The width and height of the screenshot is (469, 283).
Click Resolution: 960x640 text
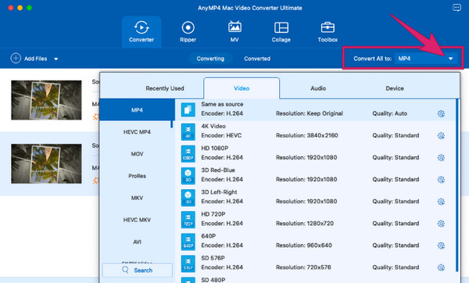coord(304,245)
